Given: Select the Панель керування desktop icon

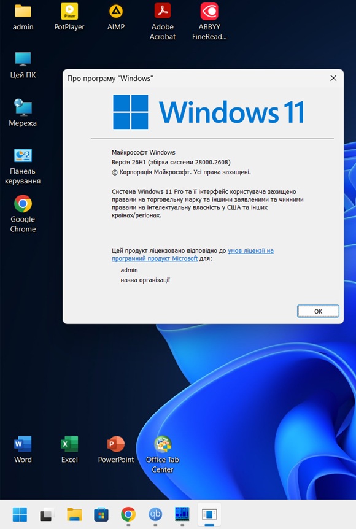Looking at the screenshot, I should (x=23, y=166).
